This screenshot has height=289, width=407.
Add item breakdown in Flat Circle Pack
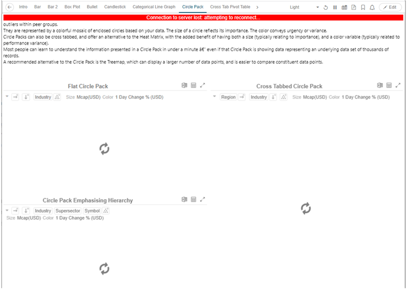(57, 97)
